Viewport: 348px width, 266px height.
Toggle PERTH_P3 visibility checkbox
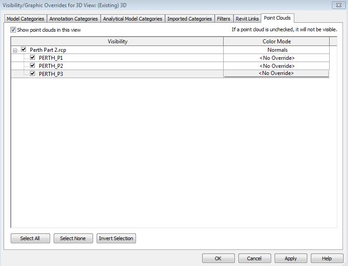(32, 74)
